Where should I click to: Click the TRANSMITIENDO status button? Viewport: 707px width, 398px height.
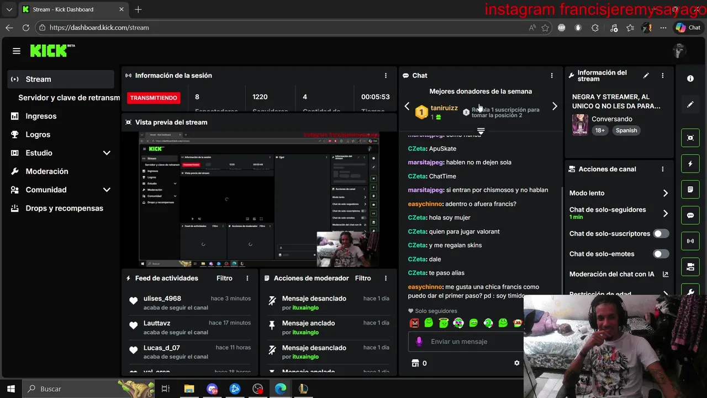click(154, 98)
